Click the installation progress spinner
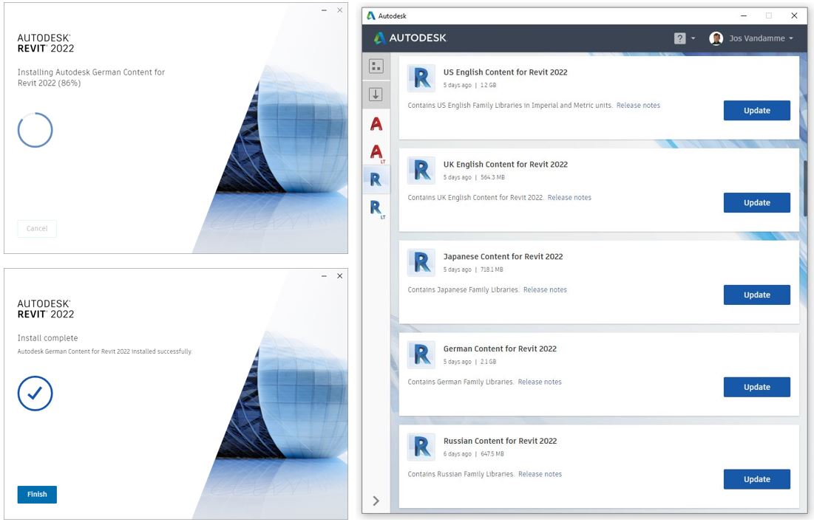The width and height of the screenshot is (814, 522). [35, 130]
